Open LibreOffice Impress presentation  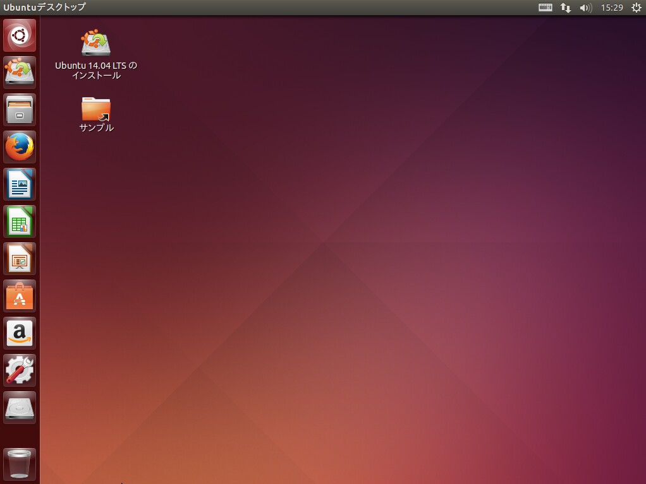tap(20, 259)
